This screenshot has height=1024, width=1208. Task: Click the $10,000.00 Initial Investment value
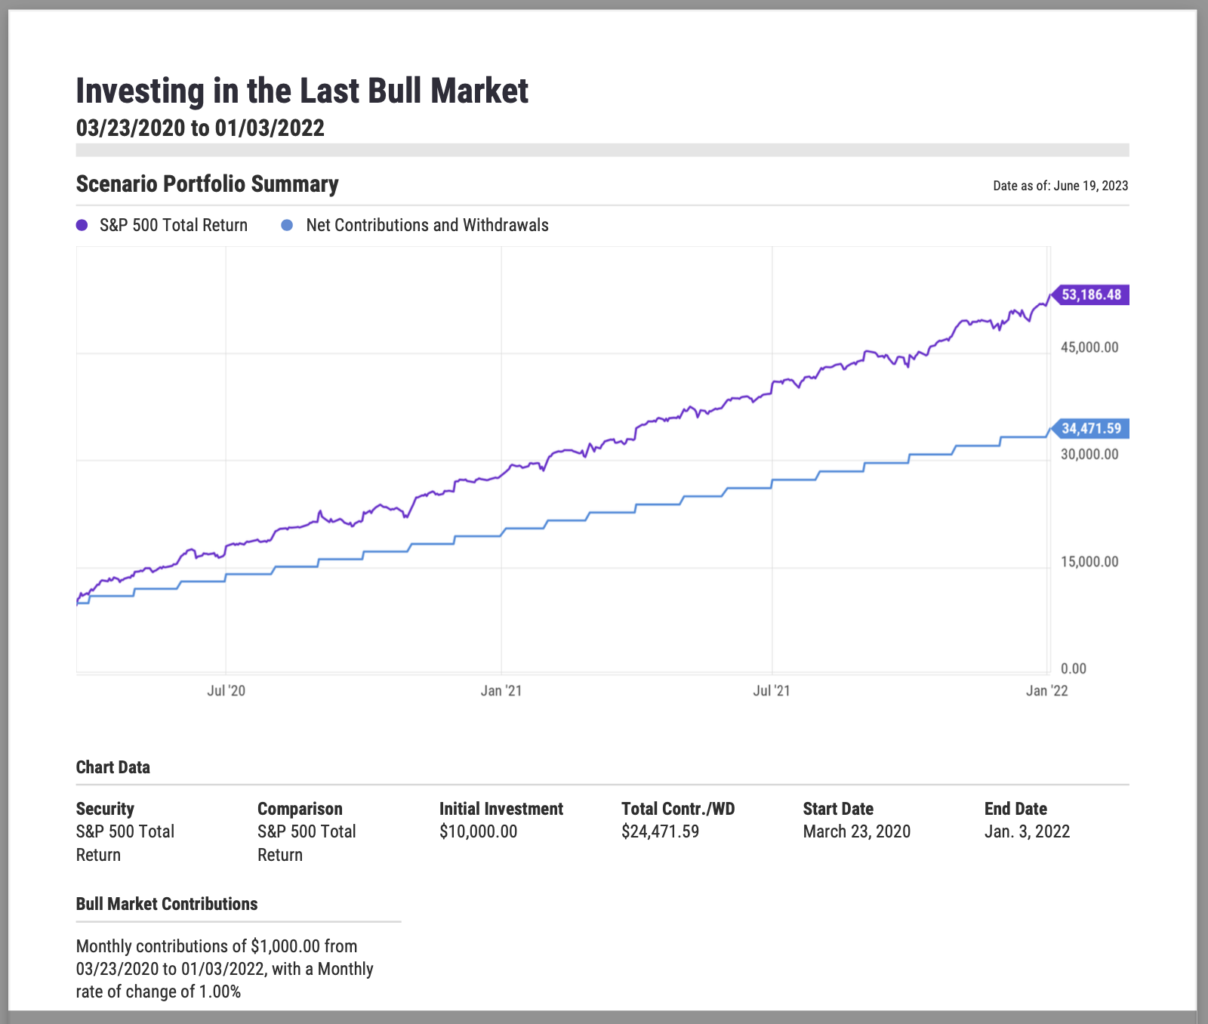(x=478, y=831)
